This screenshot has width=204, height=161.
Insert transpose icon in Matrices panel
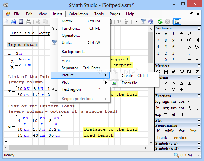click(x=174, y=71)
